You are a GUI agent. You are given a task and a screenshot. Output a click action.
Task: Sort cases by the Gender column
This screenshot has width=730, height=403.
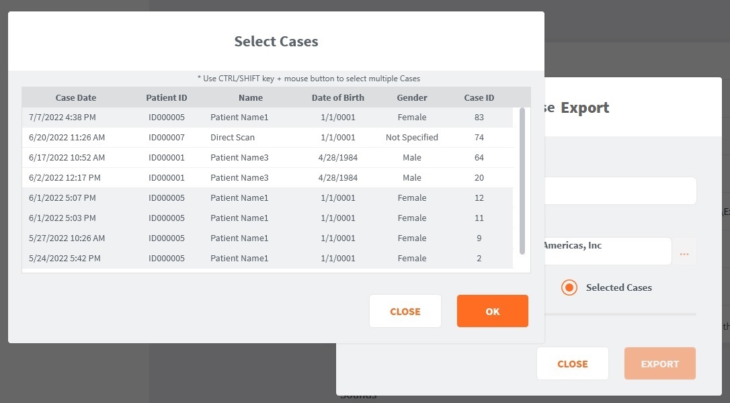[411, 97]
